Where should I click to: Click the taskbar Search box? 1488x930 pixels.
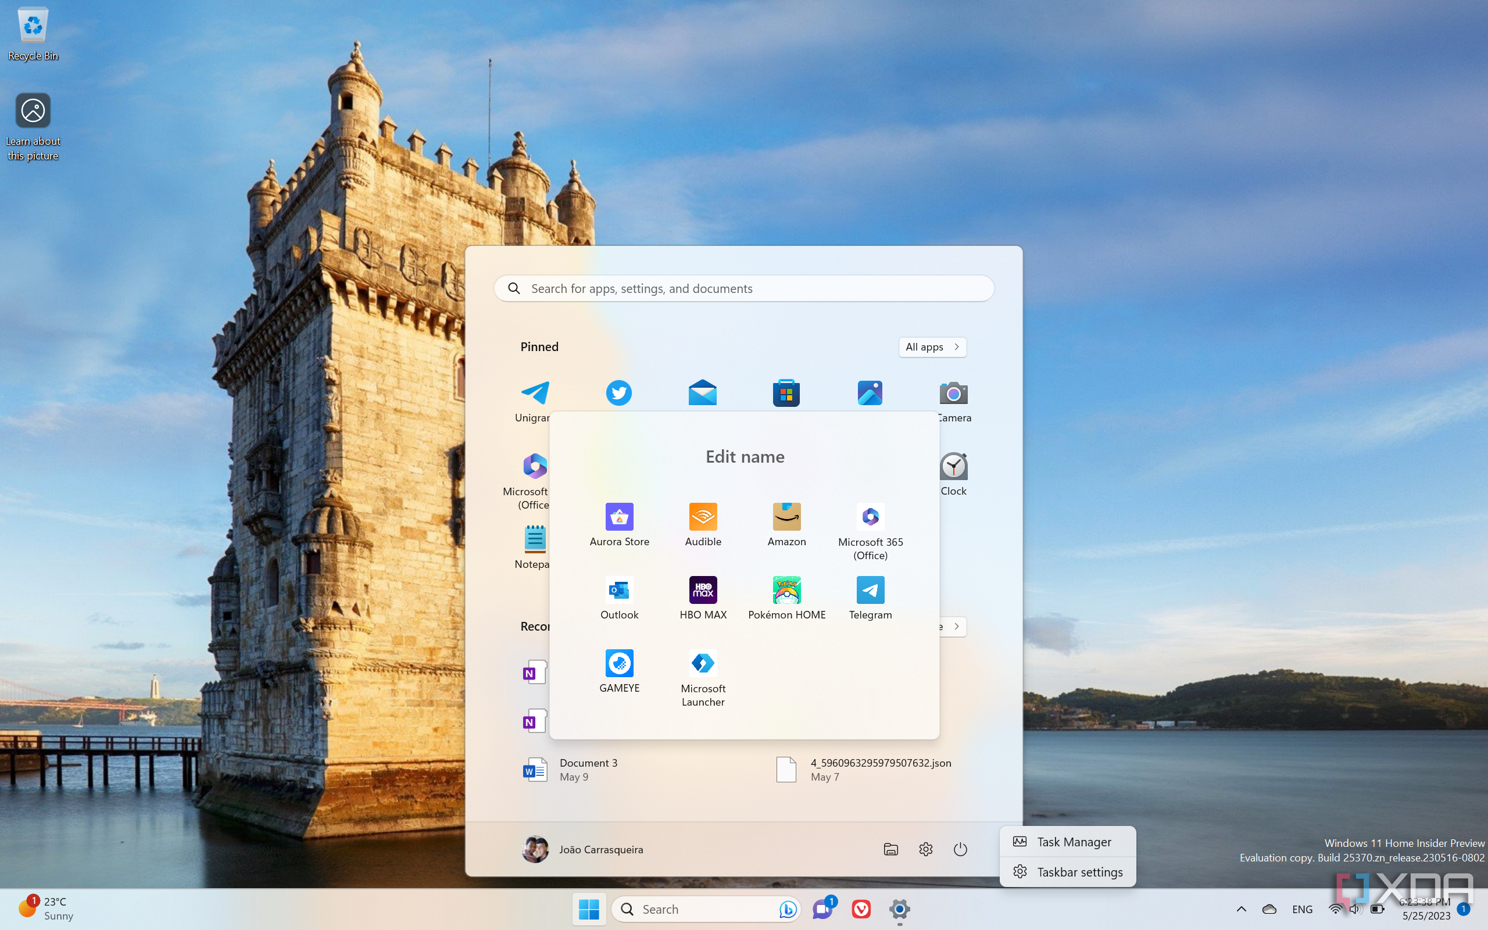coord(706,908)
